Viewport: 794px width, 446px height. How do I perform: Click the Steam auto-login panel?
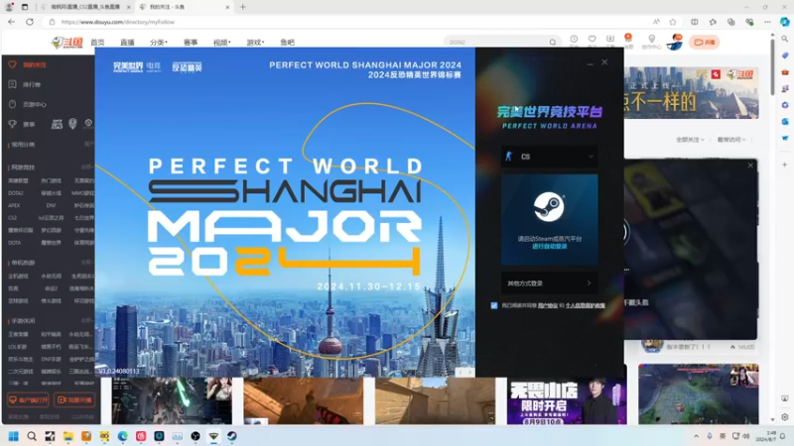point(550,219)
